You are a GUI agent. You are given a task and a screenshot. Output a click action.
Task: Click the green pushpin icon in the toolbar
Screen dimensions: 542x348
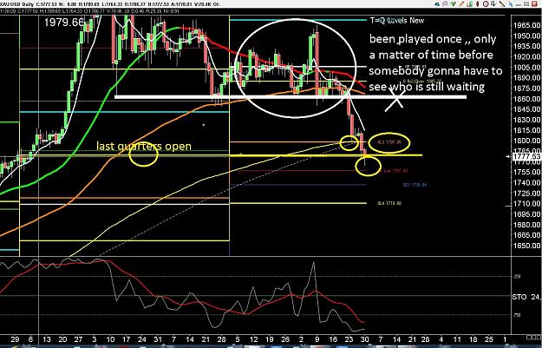tap(454, 3)
